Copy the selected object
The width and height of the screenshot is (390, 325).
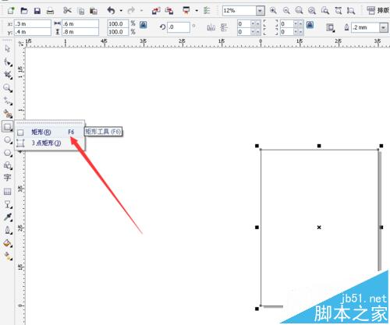81,11
